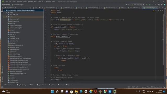Click Python 3.10 interpreter in status bar
Viewport: 167px width, 94px height.
154,87
